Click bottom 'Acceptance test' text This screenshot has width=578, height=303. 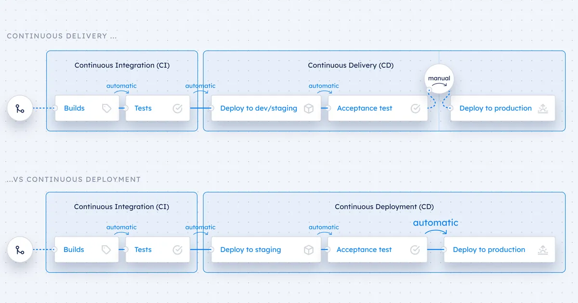[x=364, y=250]
